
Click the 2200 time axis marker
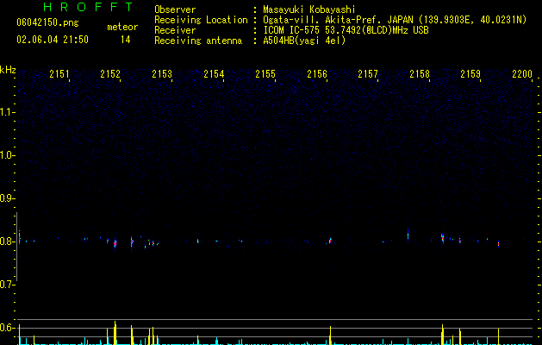pyautogui.click(x=522, y=73)
